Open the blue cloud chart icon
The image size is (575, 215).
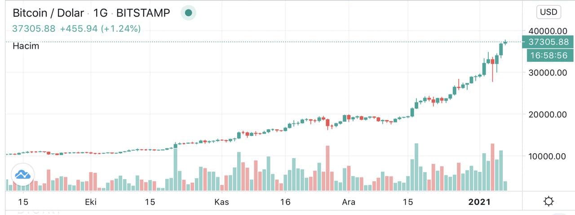point(23,175)
